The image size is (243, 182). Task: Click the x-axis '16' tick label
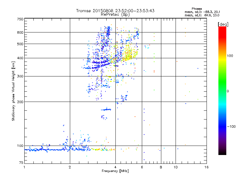[x=207, y=167]
